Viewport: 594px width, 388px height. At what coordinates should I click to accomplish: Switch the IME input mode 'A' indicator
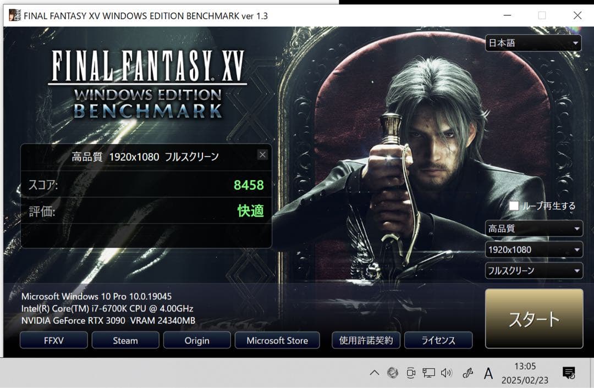[x=488, y=374]
